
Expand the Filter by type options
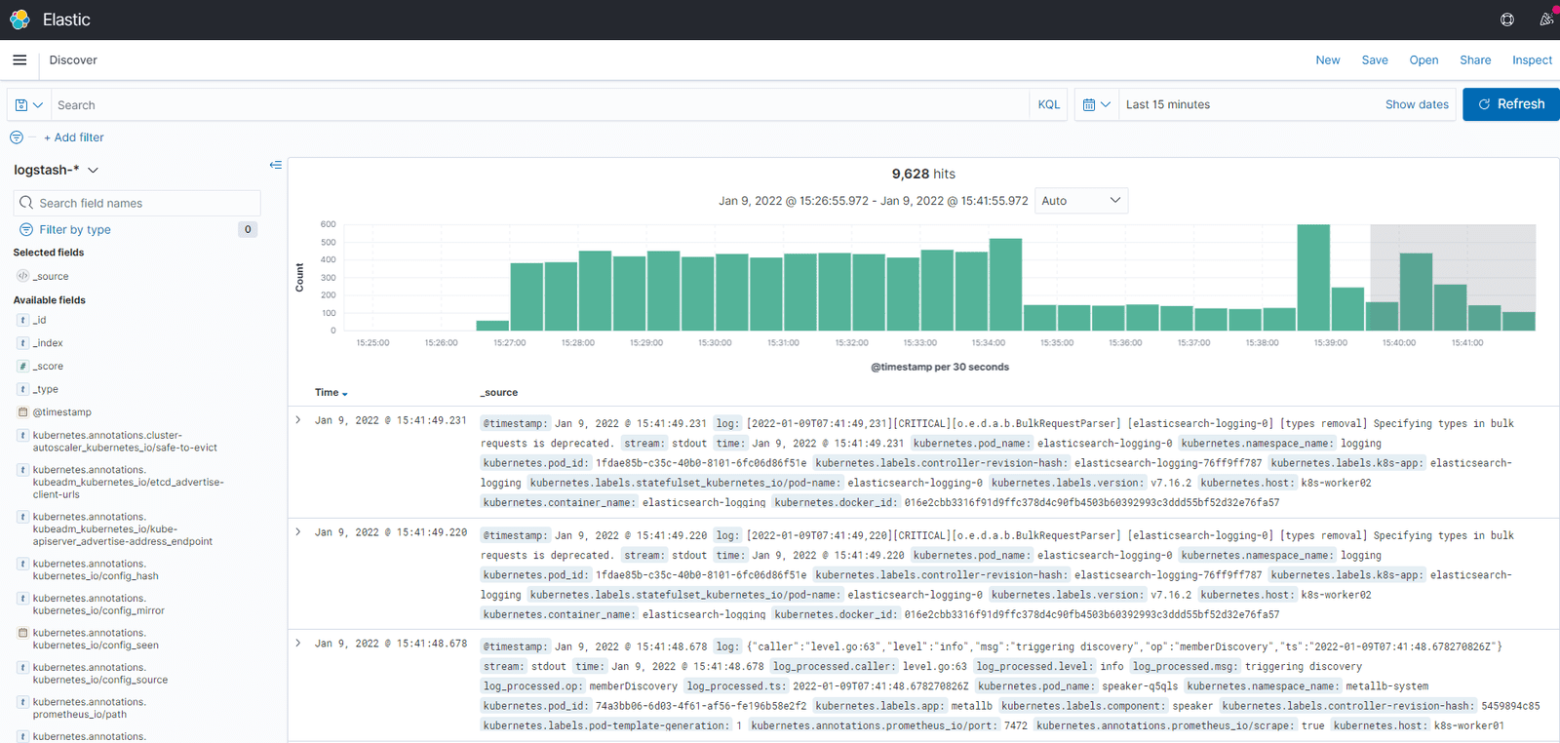75,230
